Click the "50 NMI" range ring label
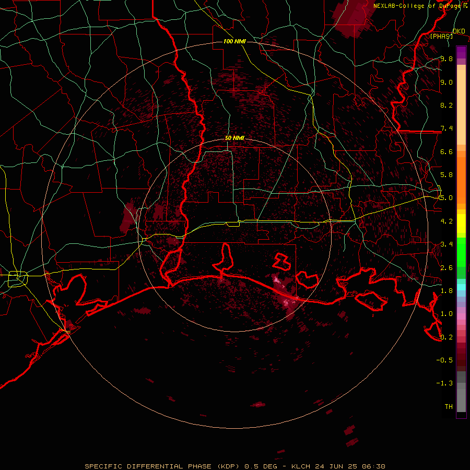The height and width of the screenshot is (470, 470). tap(234, 138)
